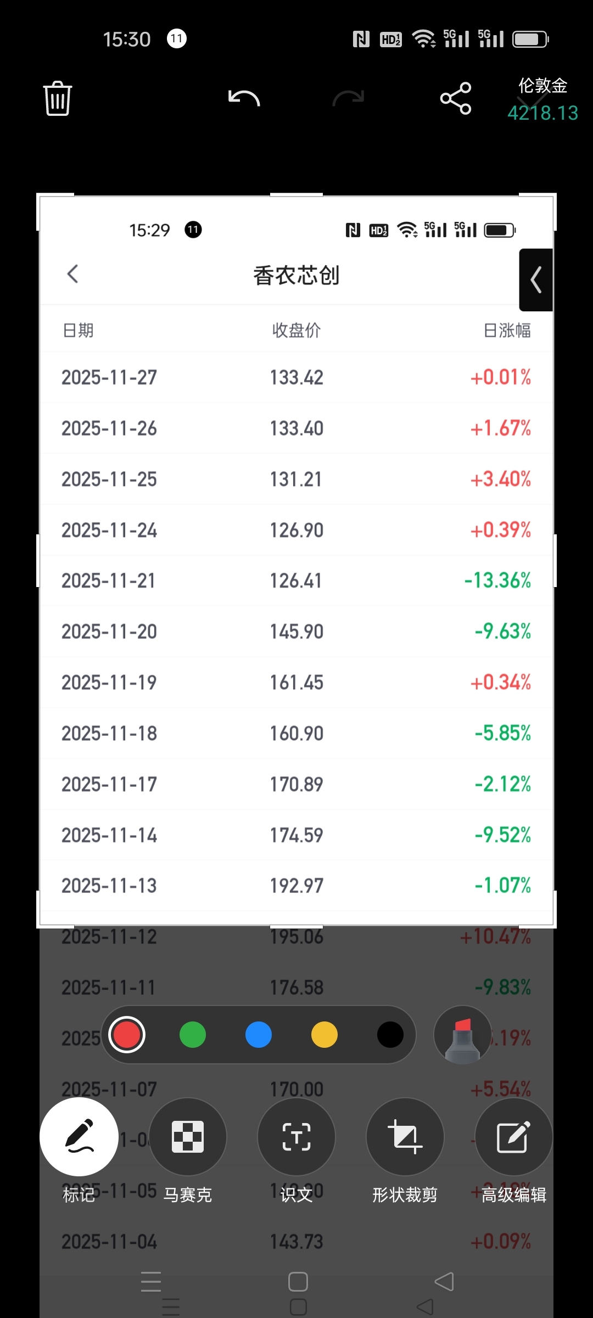
Task: Tap the trash delete icon
Action: coord(58,99)
